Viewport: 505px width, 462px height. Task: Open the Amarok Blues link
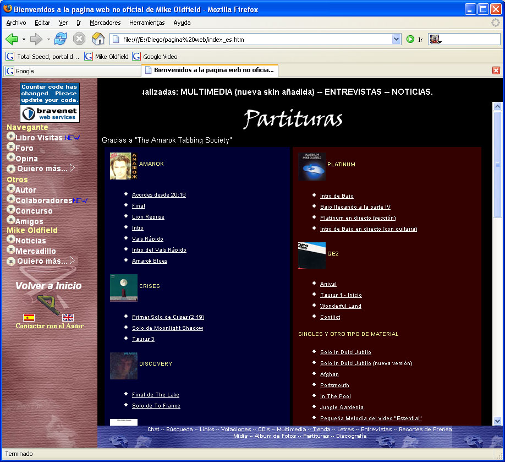click(150, 261)
